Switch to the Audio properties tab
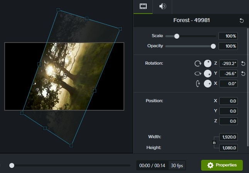This screenshot has width=249, height=173. coord(163,7)
